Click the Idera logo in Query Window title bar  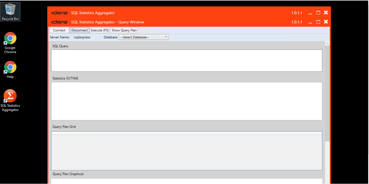60,22
